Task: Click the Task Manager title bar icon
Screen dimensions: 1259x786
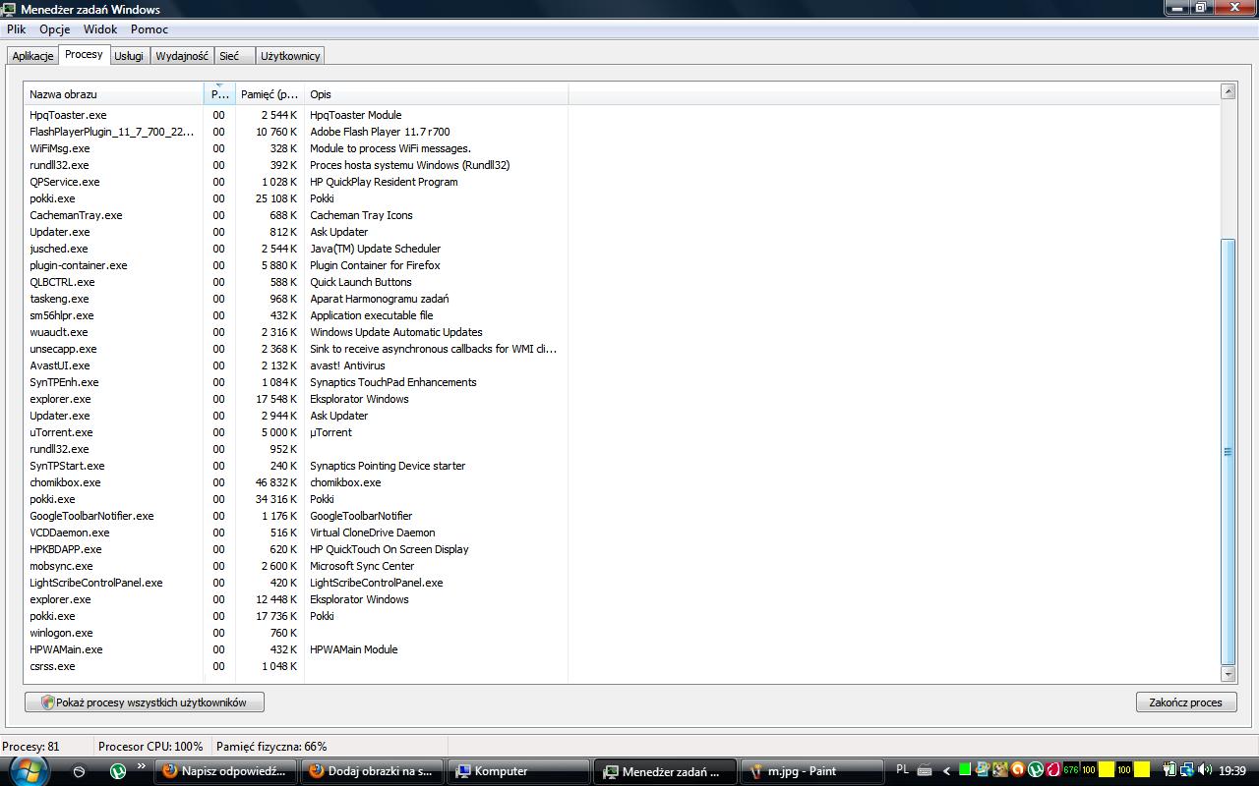Action: point(9,9)
